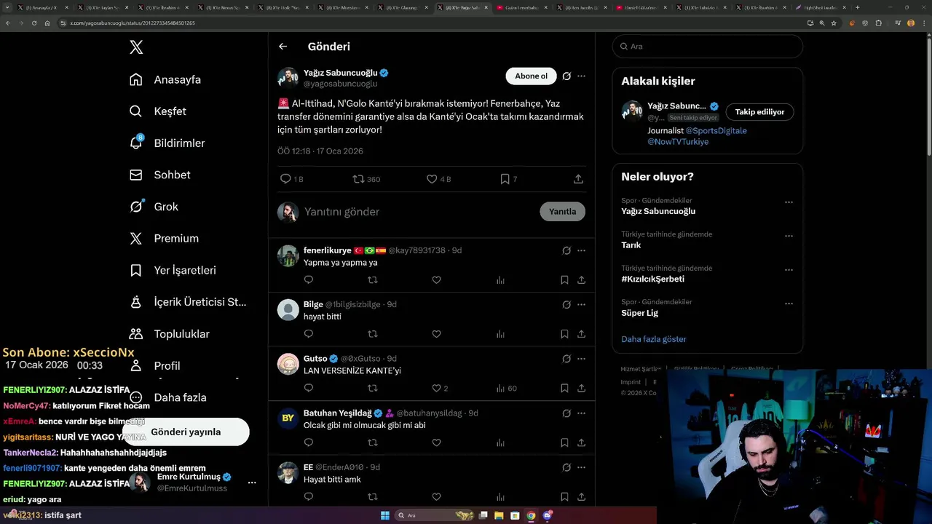Viewport: 932px width, 524px height.
Task: Open more options on Batuhan Yeşildağ's reply
Action: (x=581, y=413)
